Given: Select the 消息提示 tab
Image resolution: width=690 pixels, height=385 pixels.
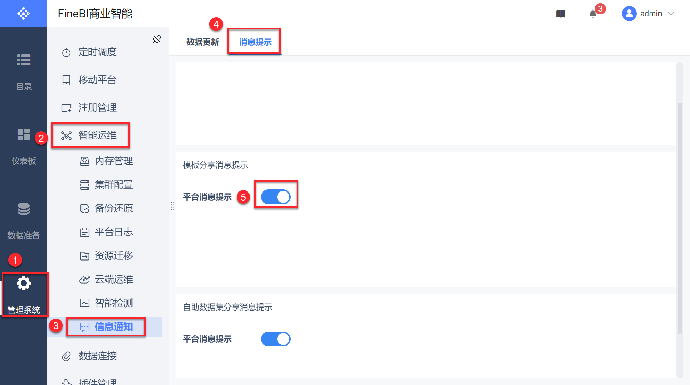Looking at the screenshot, I should coord(255,42).
